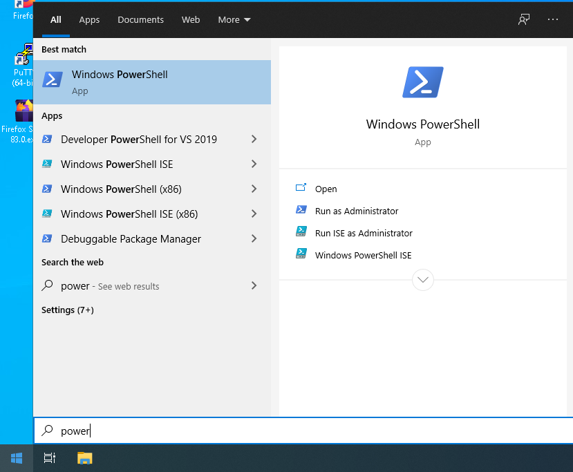
Task: Open the feedback icon in the search header
Action: (x=524, y=19)
